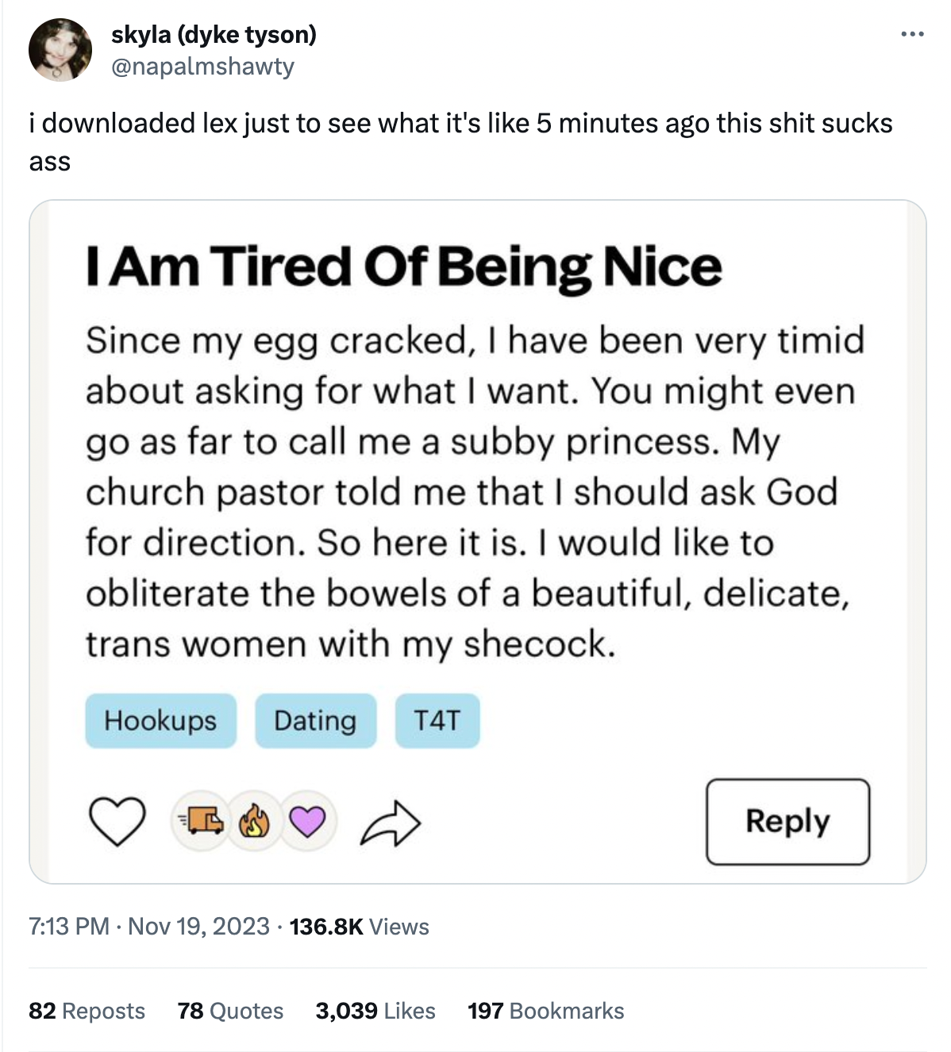This screenshot has width=951, height=1052.
Task: Select the T4T tag
Action: coord(437,720)
